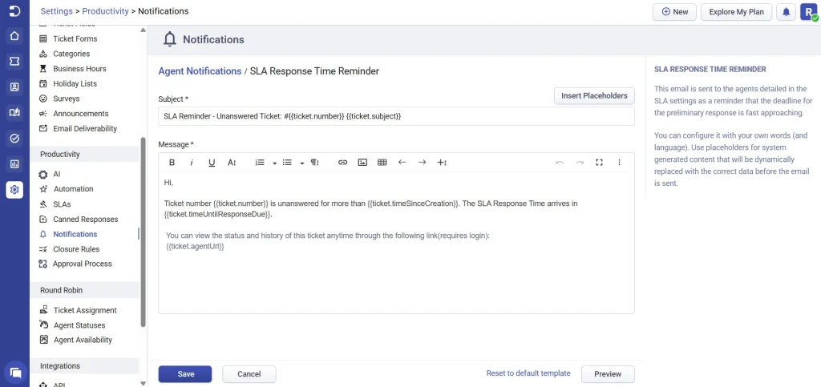Click the Save button
This screenshot has height=387, width=821.
[185, 374]
